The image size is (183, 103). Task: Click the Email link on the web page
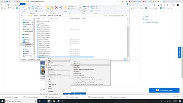[147, 16]
